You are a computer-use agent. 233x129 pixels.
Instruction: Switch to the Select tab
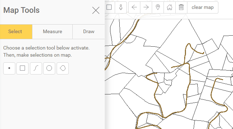click(16, 32)
